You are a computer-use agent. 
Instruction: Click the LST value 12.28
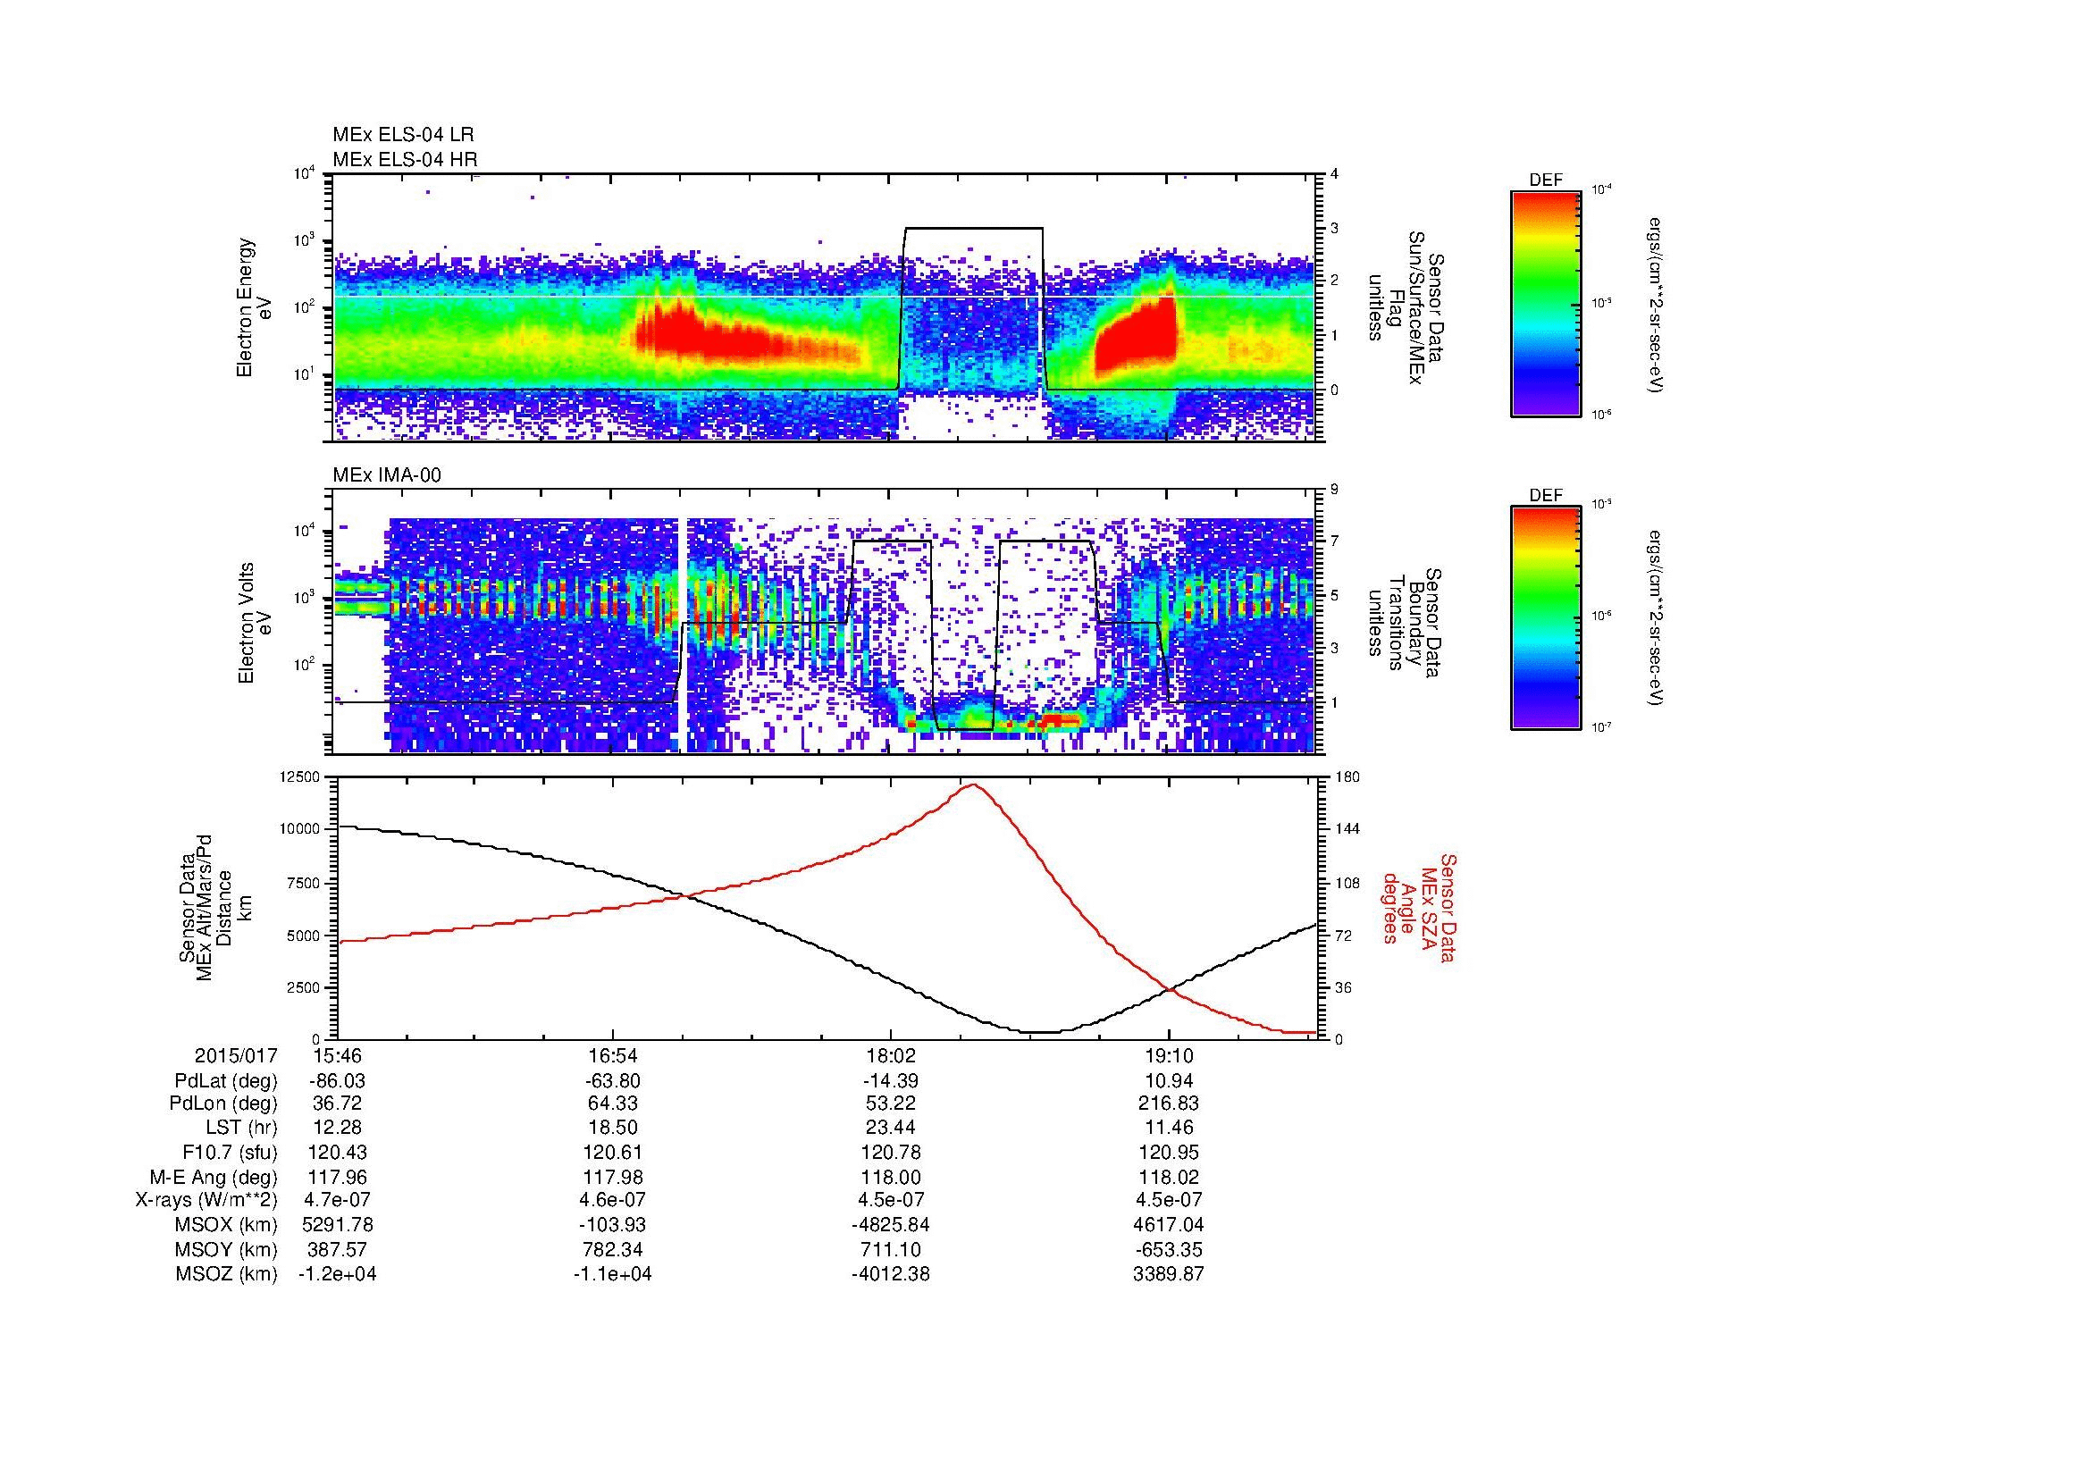(338, 1129)
